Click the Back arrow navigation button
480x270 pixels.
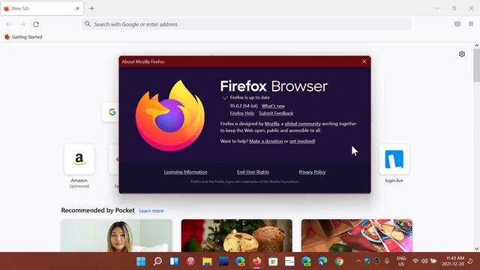pyautogui.click(x=9, y=24)
